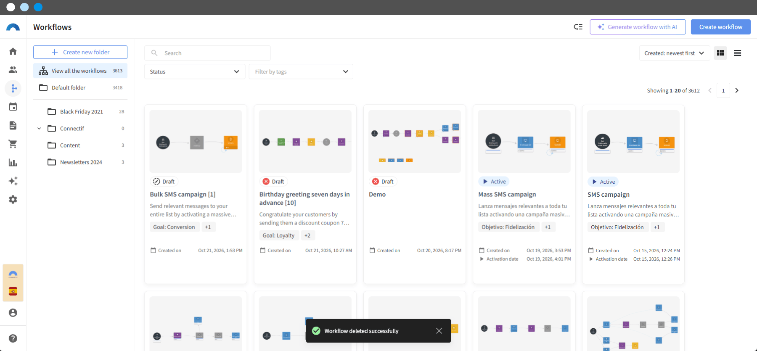The width and height of the screenshot is (757, 351).
Task: Open the SMS campaign workflow thumbnail
Action: [633, 141]
